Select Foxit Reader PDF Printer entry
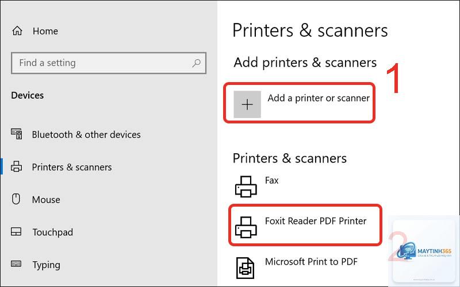460x287 pixels. click(x=316, y=221)
